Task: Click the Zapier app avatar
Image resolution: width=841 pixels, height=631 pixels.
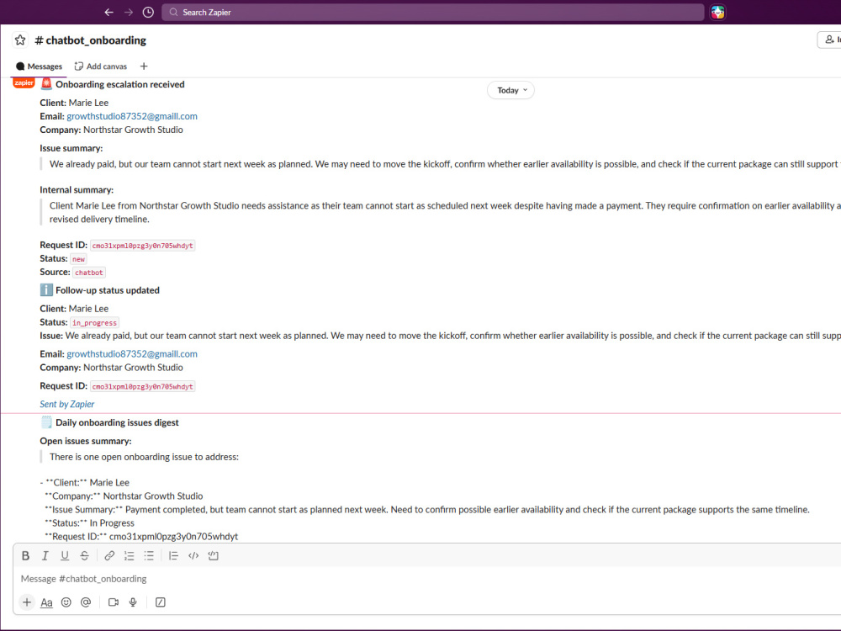Action: [24, 83]
